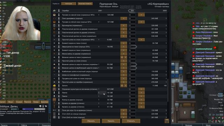
Task: Open the Персона tab
Action: [x=27, y=102]
